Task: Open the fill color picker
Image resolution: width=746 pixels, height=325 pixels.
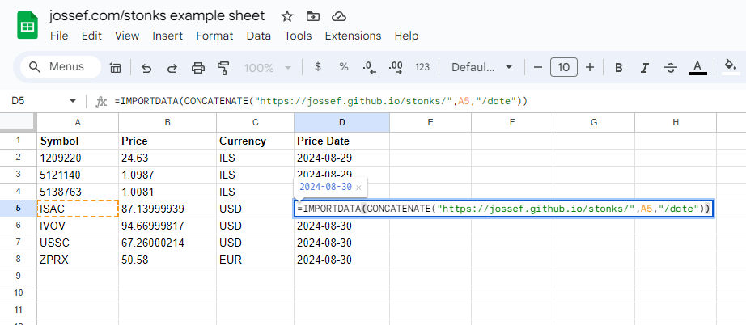Action: tap(731, 67)
